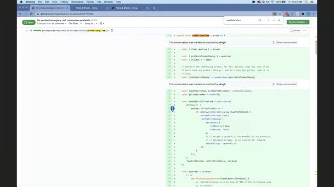The width and height of the screenshot is (334, 187).
Task: Open the Extensions puzzle-piece icon
Action: tap(303, 14)
